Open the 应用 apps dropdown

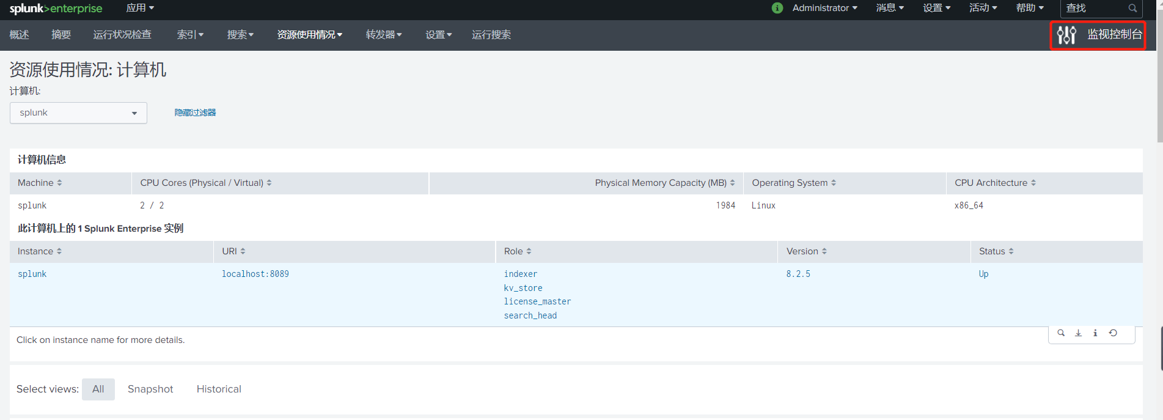(140, 8)
